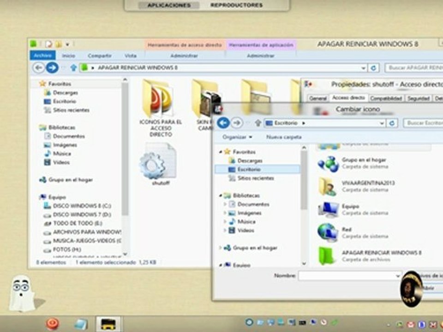443x332 pixels.
Task: Select Red network folder icon
Action: pos(328,233)
